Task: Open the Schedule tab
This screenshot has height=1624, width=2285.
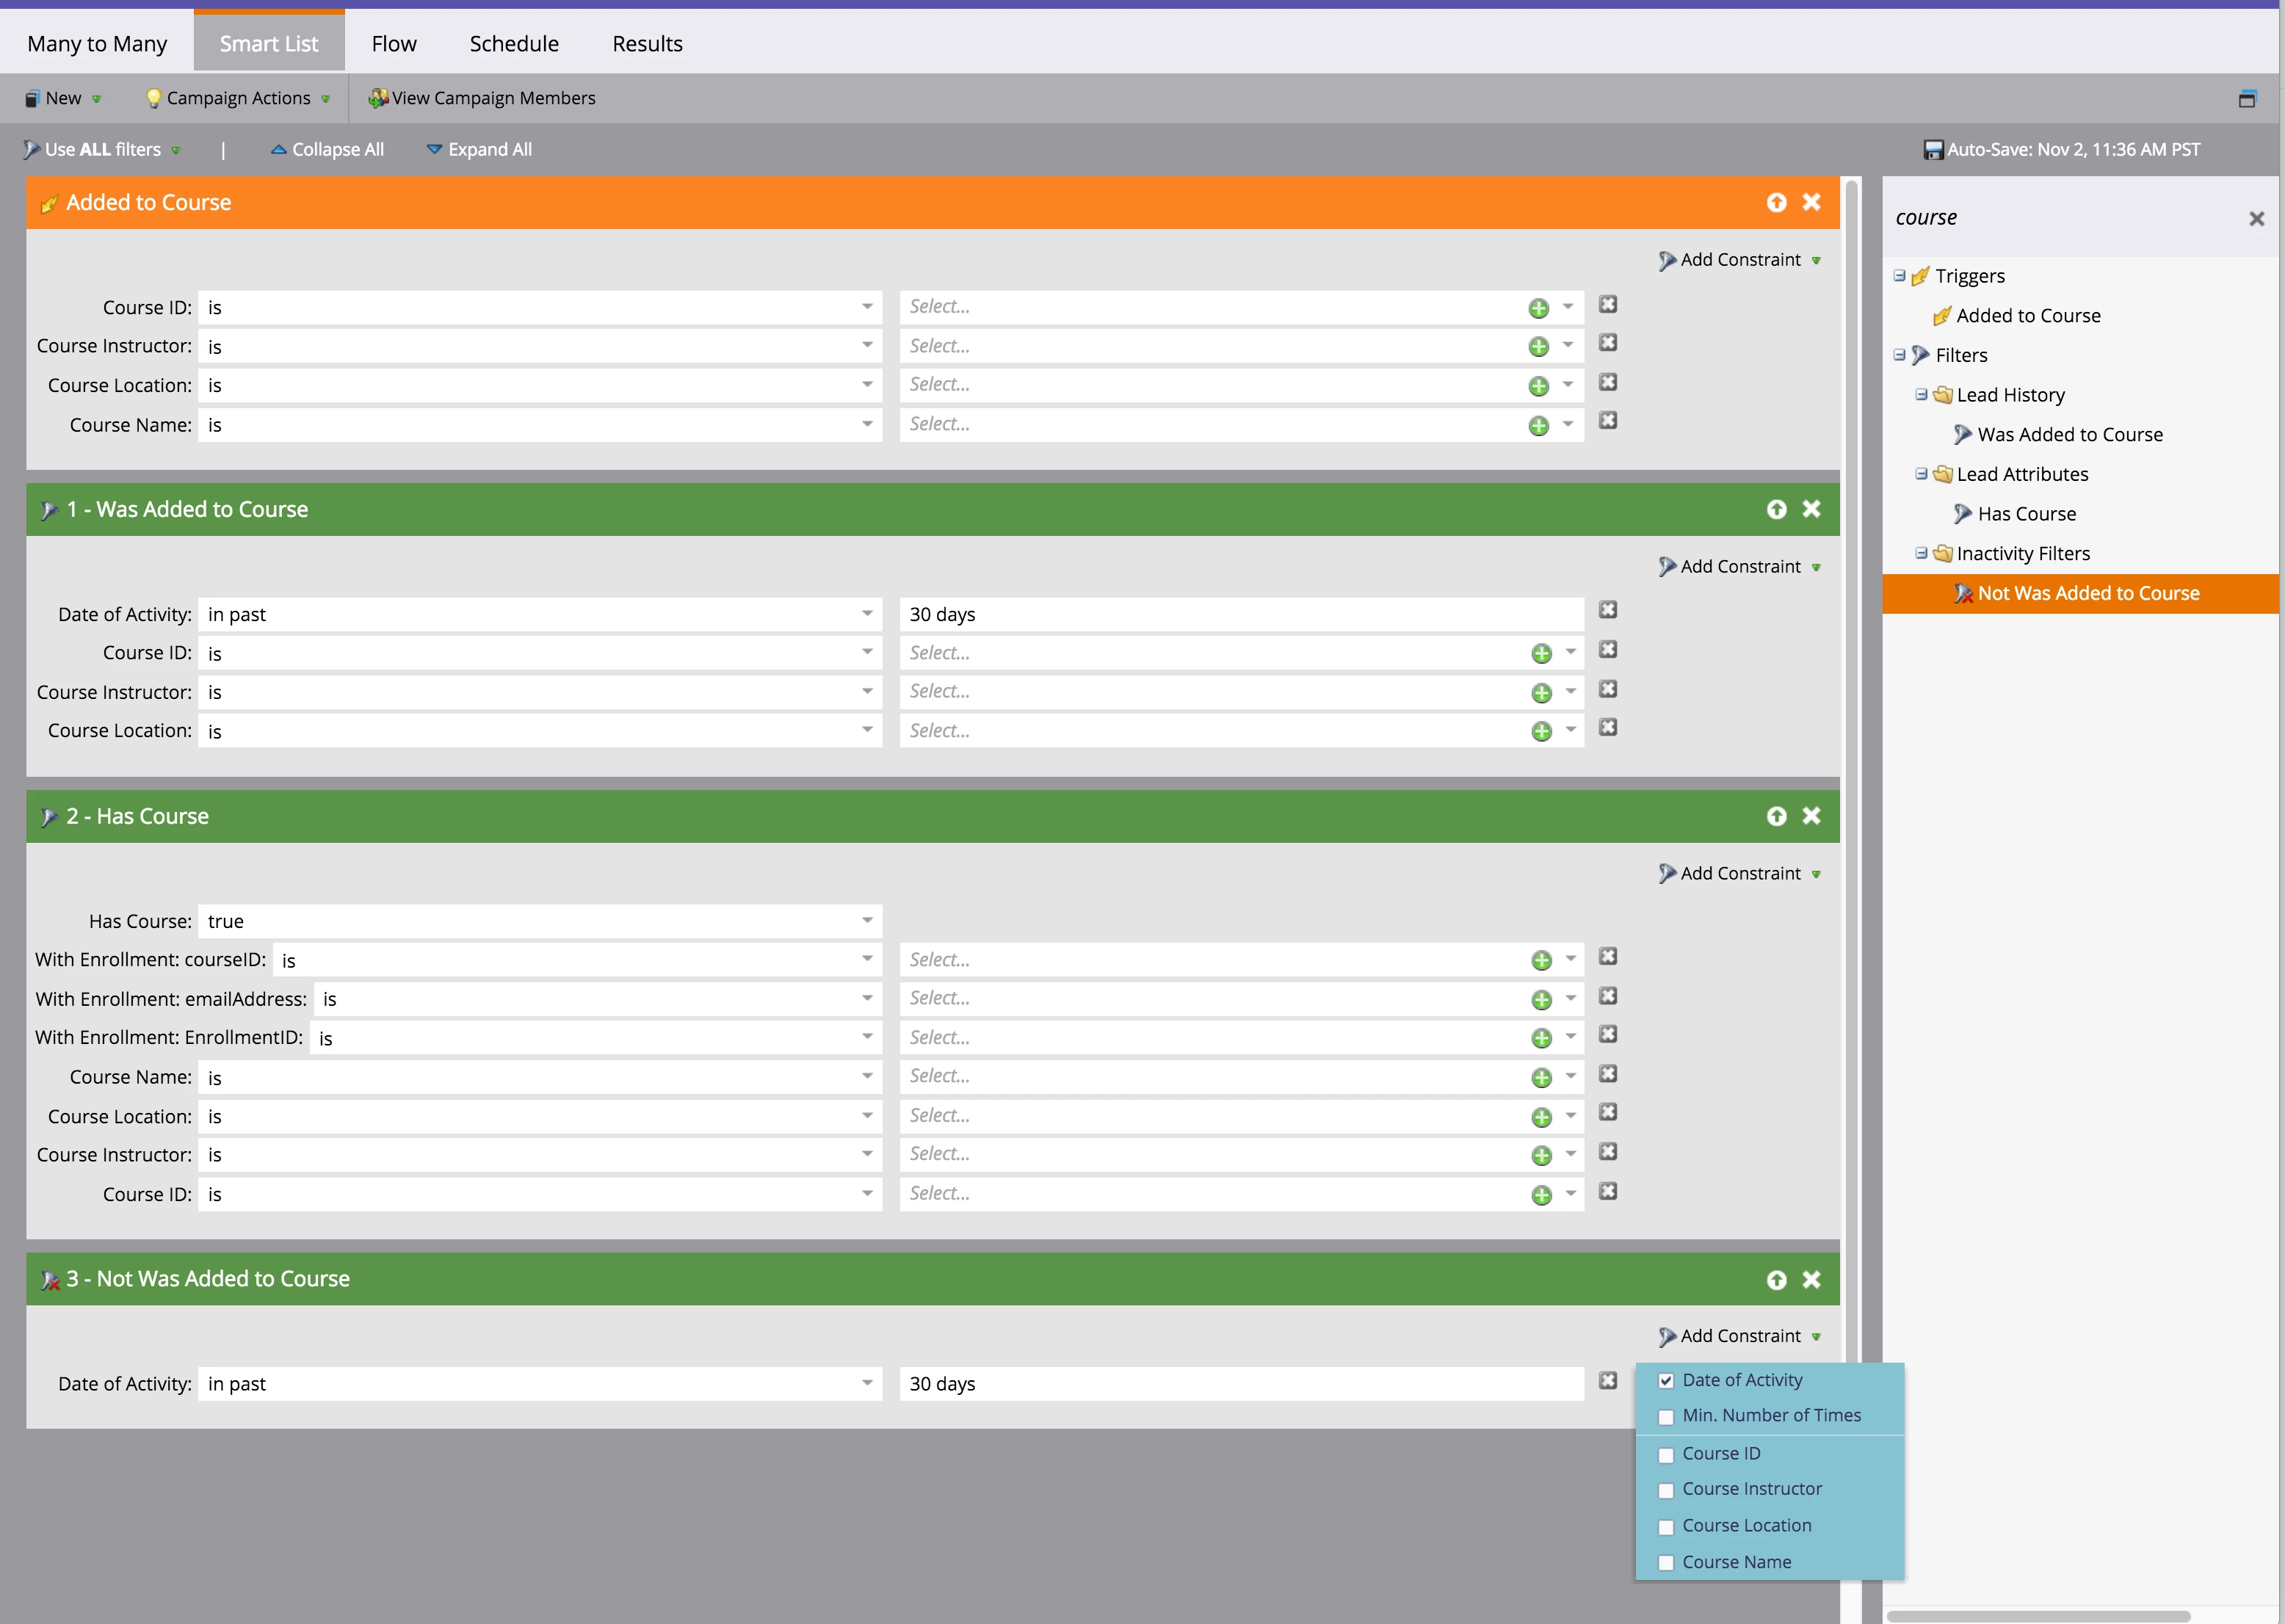Action: click(x=514, y=43)
